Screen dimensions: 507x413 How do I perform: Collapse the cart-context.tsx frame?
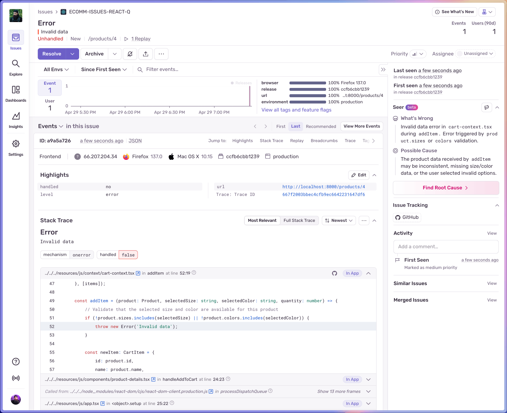pos(368,273)
